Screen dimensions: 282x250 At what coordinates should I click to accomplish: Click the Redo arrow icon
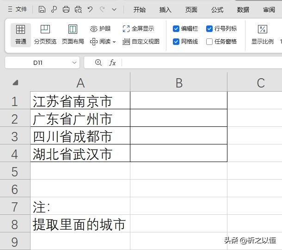(102, 9)
